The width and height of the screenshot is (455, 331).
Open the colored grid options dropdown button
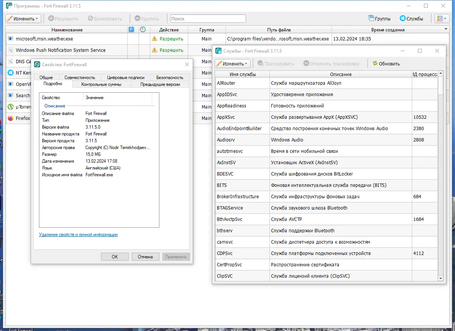[x=441, y=19]
